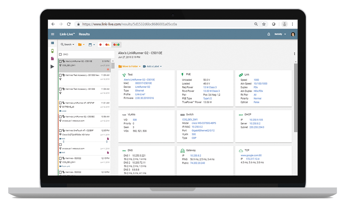Click the play arrow icon in sidebar
Image resolution: width=350 pixels, height=216 pixels.
pos(52,66)
